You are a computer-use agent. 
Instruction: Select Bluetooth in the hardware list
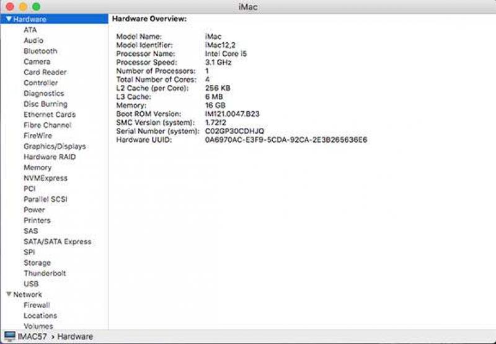40,51
